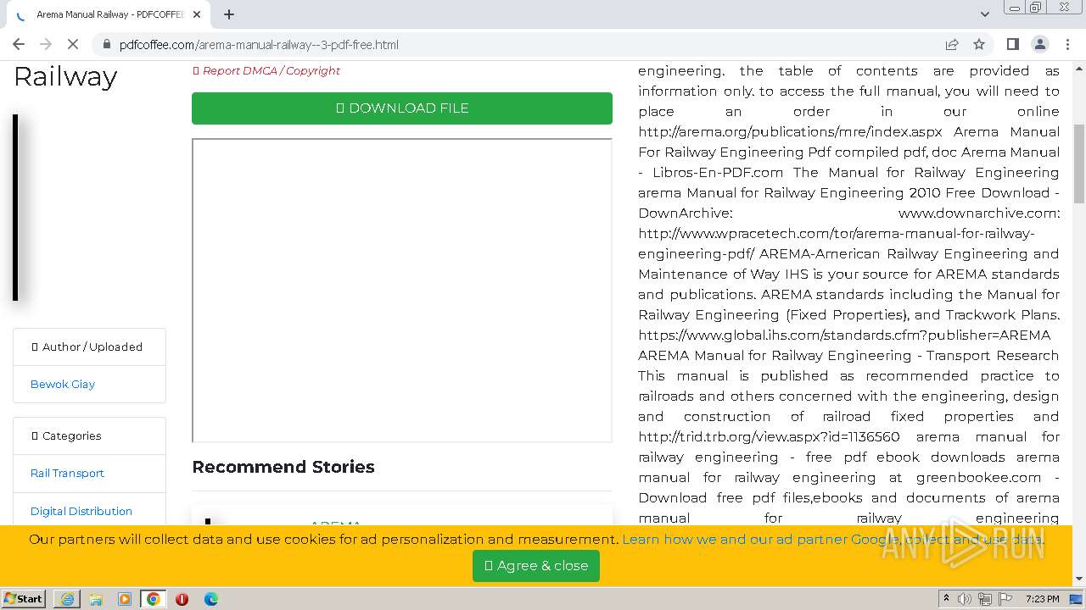Screen dimensions: 1086x610
Task: View site info padlock icon
Action: 106,44
